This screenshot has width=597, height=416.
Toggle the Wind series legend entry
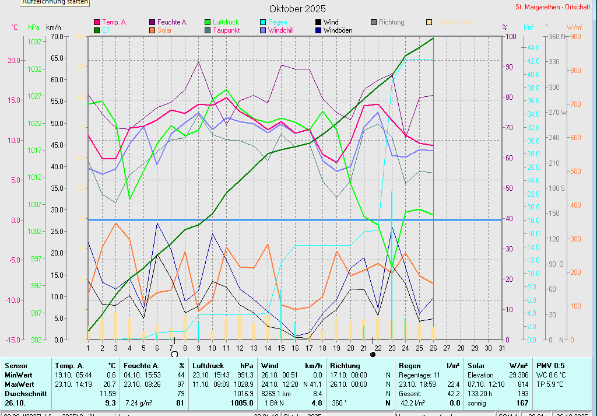pos(331,22)
